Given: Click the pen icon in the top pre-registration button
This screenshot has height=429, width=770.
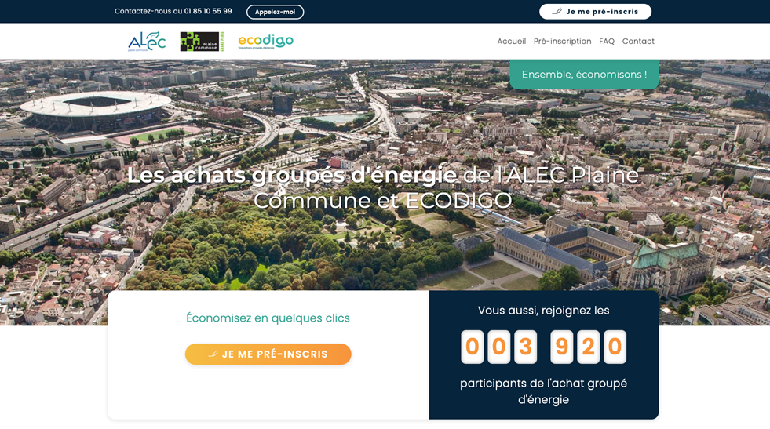Looking at the screenshot, I should coord(557,12).
